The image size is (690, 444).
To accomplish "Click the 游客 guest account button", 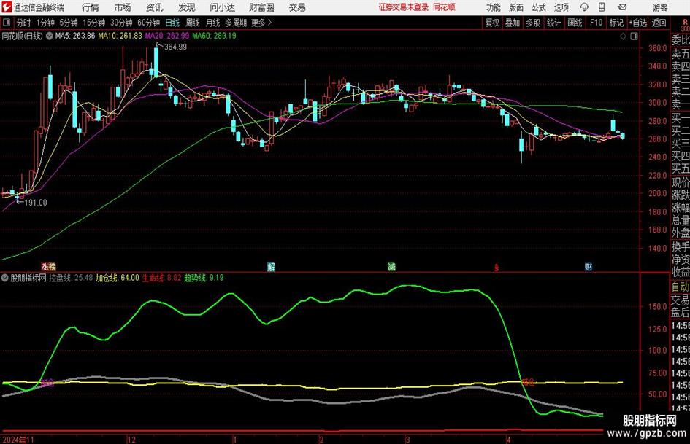I will point(660,7).
